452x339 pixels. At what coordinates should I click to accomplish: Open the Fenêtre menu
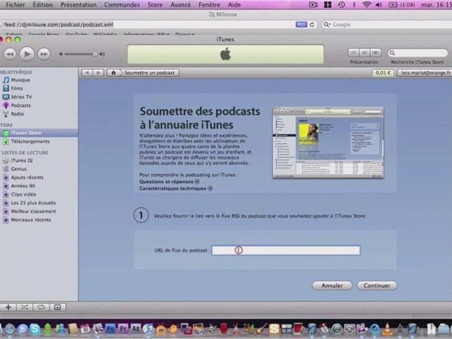click(209, 5)
